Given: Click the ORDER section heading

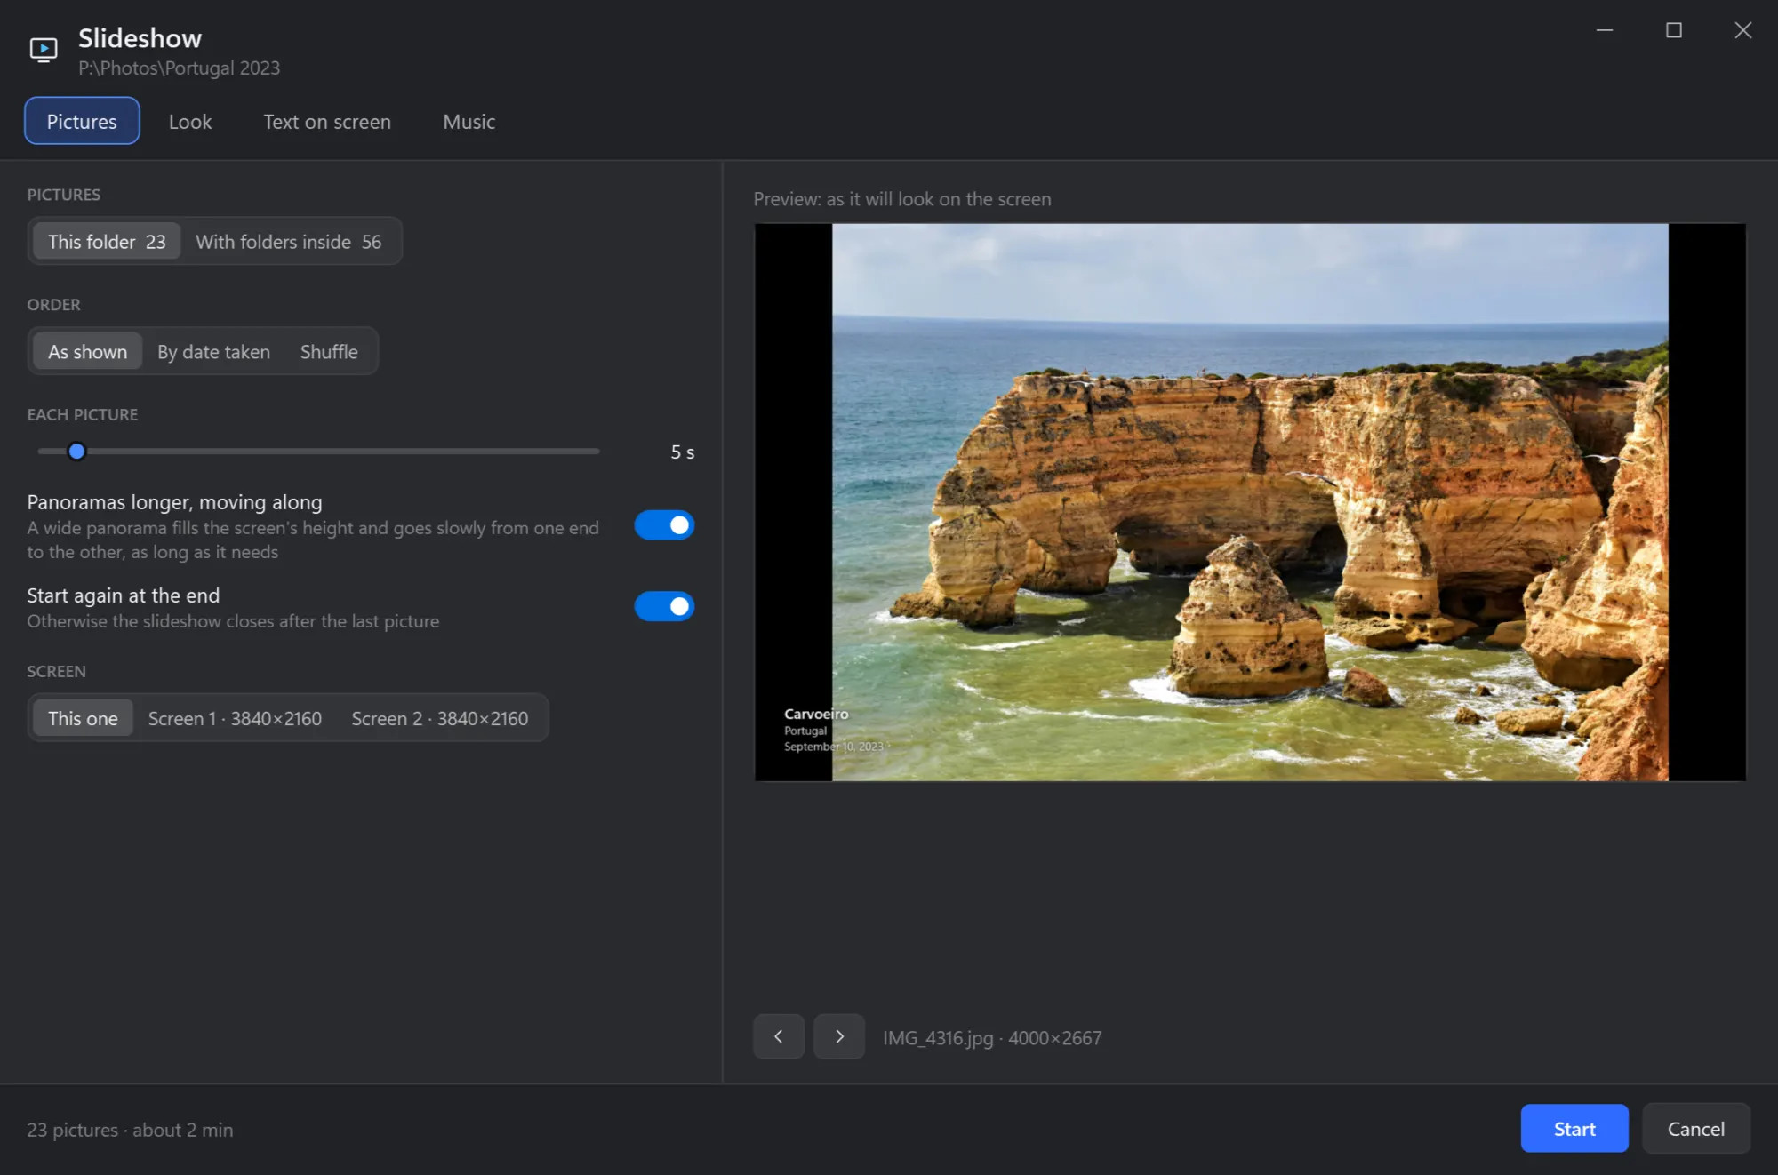Looking at the screenshot, I should 53,305.
